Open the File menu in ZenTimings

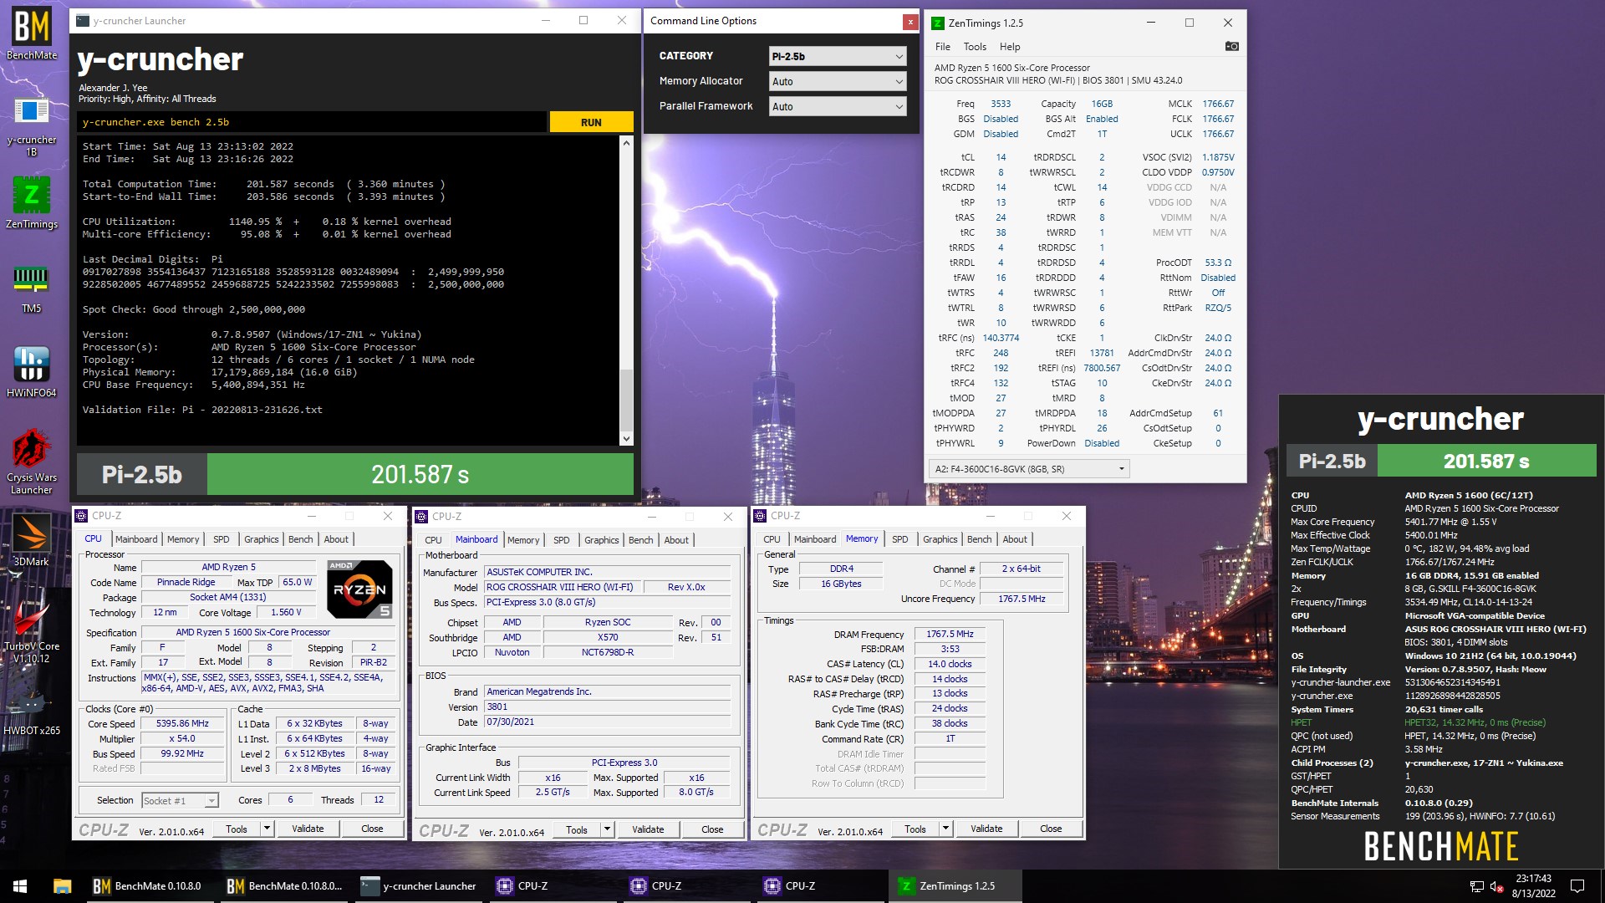click(942, 47)
